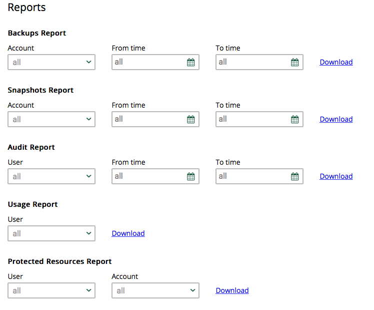Download the Audit Report
The image size is (374, 310).
(x=336, y=176)
